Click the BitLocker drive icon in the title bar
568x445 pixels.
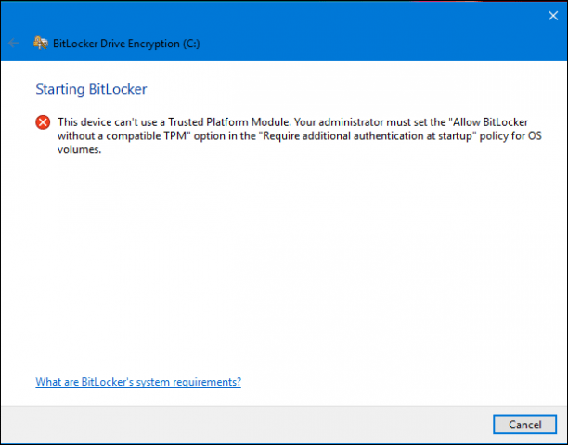point(40,43)
